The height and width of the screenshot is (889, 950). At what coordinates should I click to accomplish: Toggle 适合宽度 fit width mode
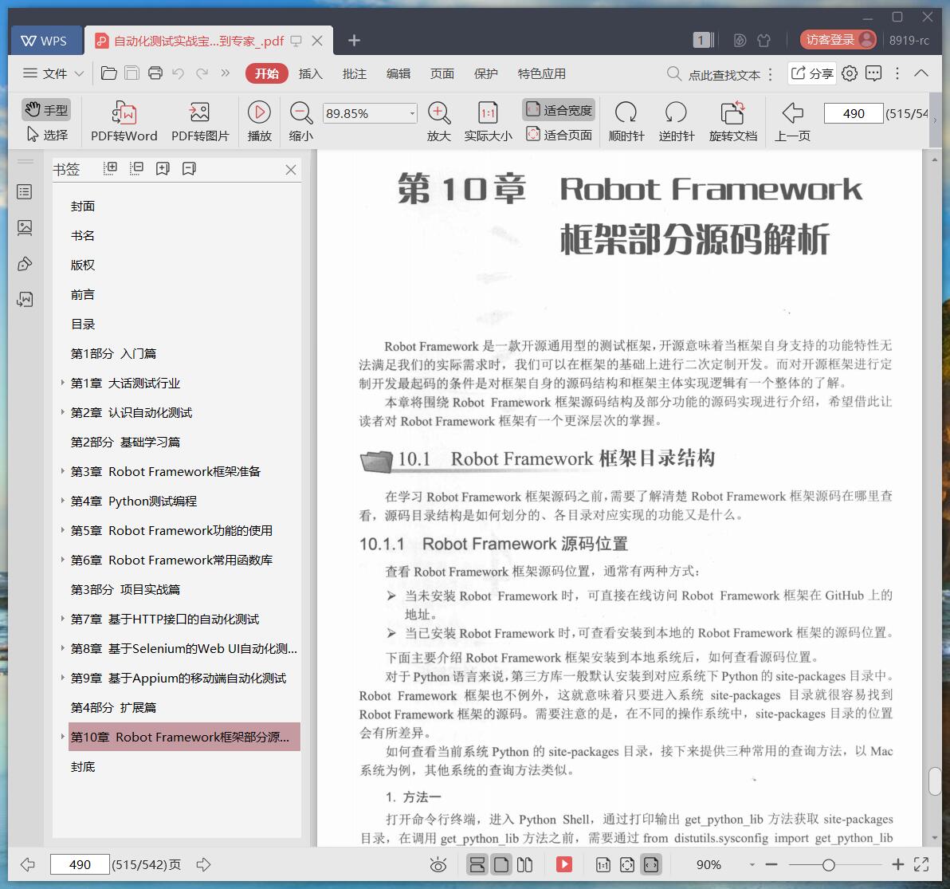(x=559, y=110)
